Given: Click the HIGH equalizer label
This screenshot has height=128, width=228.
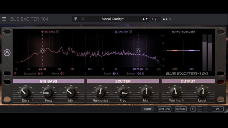Looking at the screenshot, I should pyautogui.click(x=191, y=69).
